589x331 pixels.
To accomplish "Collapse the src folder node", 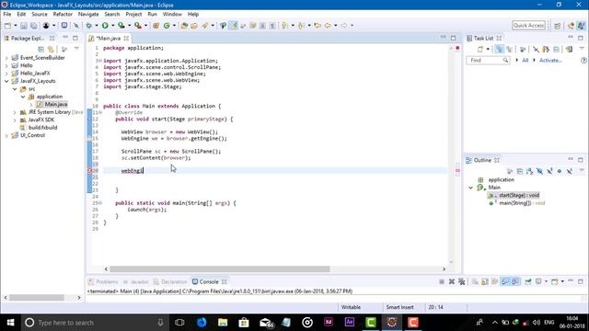I will point(15,89).
